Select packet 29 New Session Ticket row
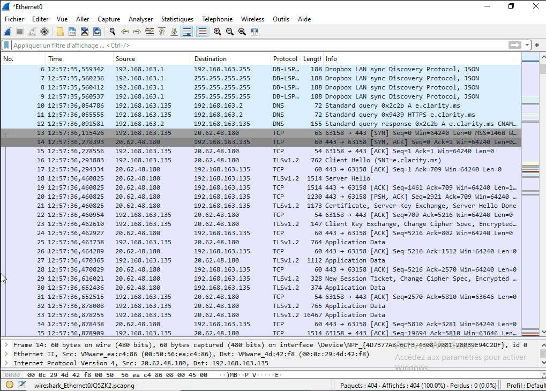 (261, 279)
